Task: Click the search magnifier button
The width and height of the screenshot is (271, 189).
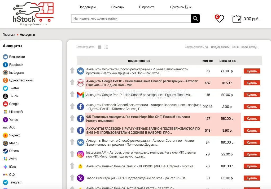Action: [195, 18]
